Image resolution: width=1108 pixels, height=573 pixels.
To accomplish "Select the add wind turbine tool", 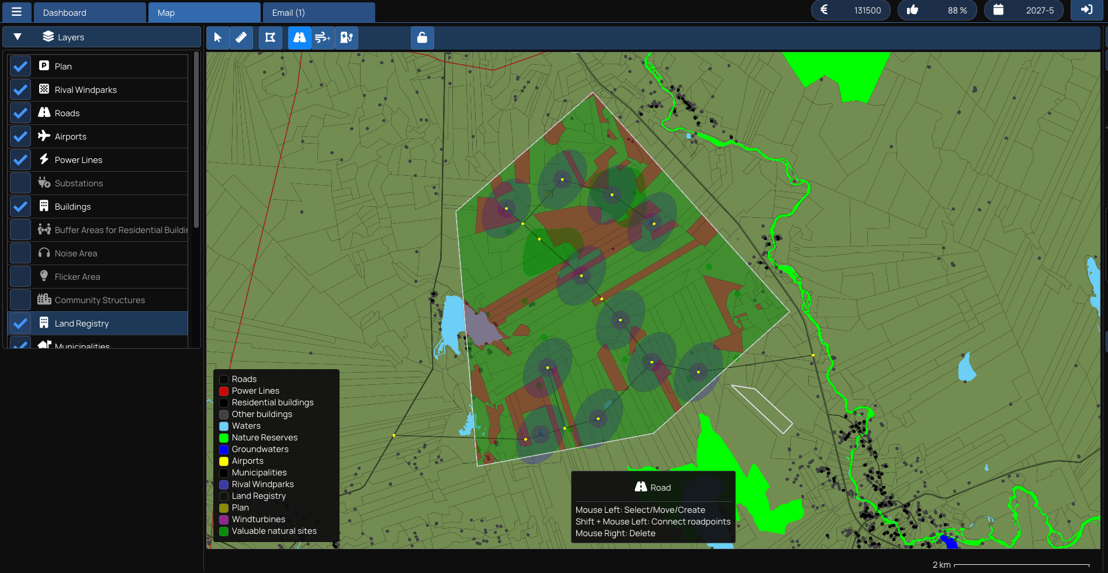I will pos(323,38).
